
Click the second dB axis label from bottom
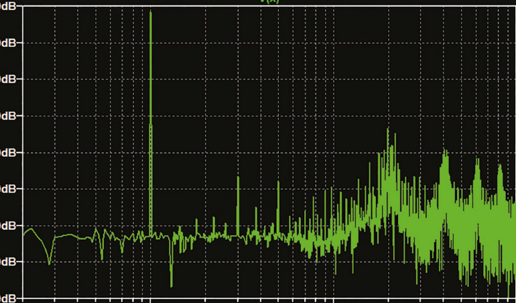pos(11,261)
